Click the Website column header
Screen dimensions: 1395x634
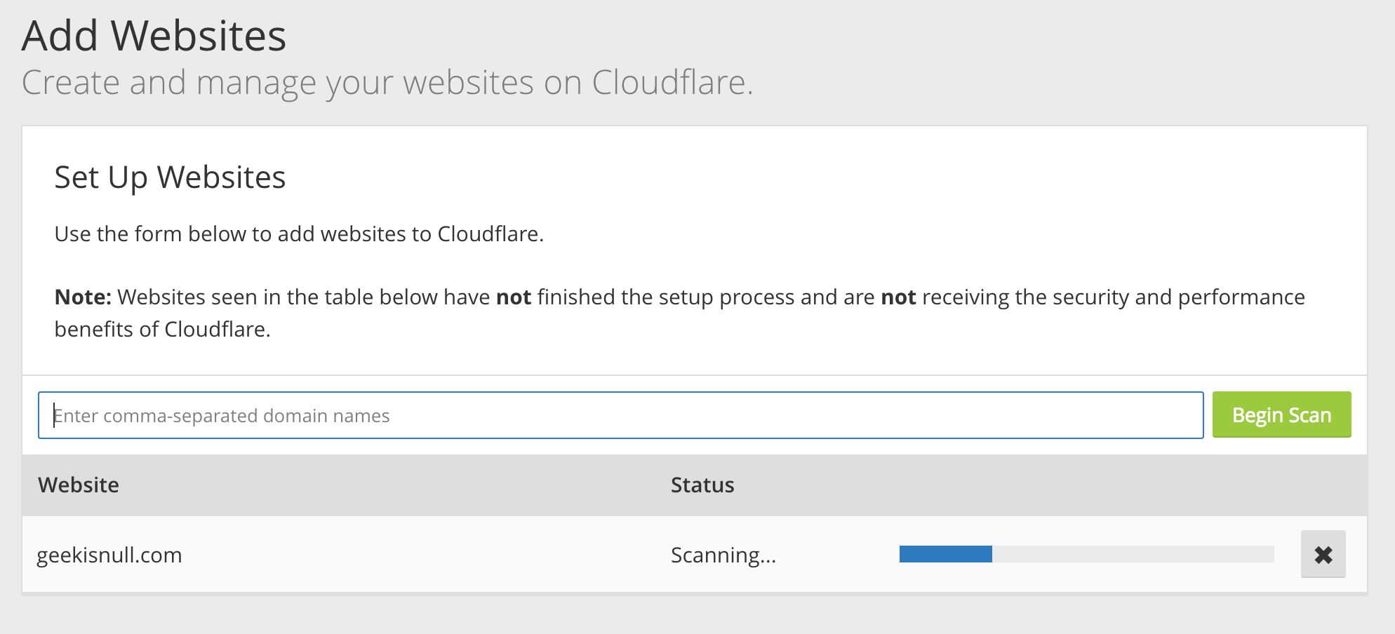[79, 485]
